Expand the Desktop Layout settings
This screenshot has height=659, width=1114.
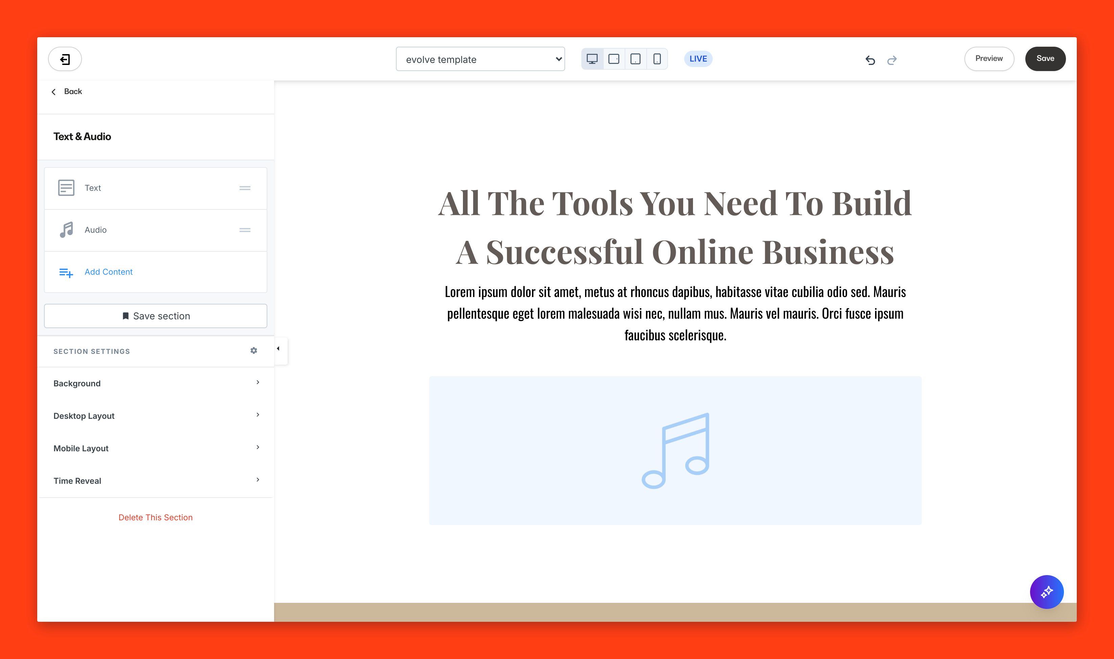155,416
